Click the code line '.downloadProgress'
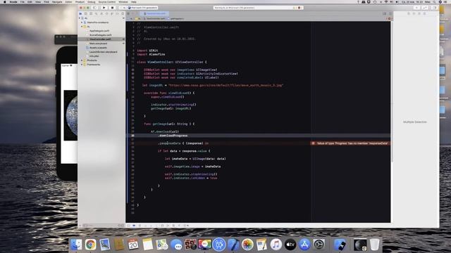Image resolution: width=451 pixels, height=253 pixels. [173, 136]
